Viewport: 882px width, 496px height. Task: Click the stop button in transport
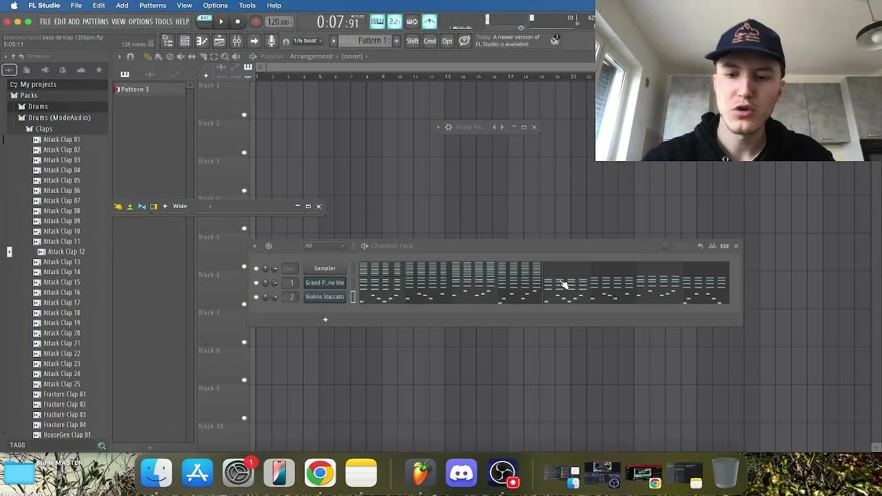click(238, 22)
